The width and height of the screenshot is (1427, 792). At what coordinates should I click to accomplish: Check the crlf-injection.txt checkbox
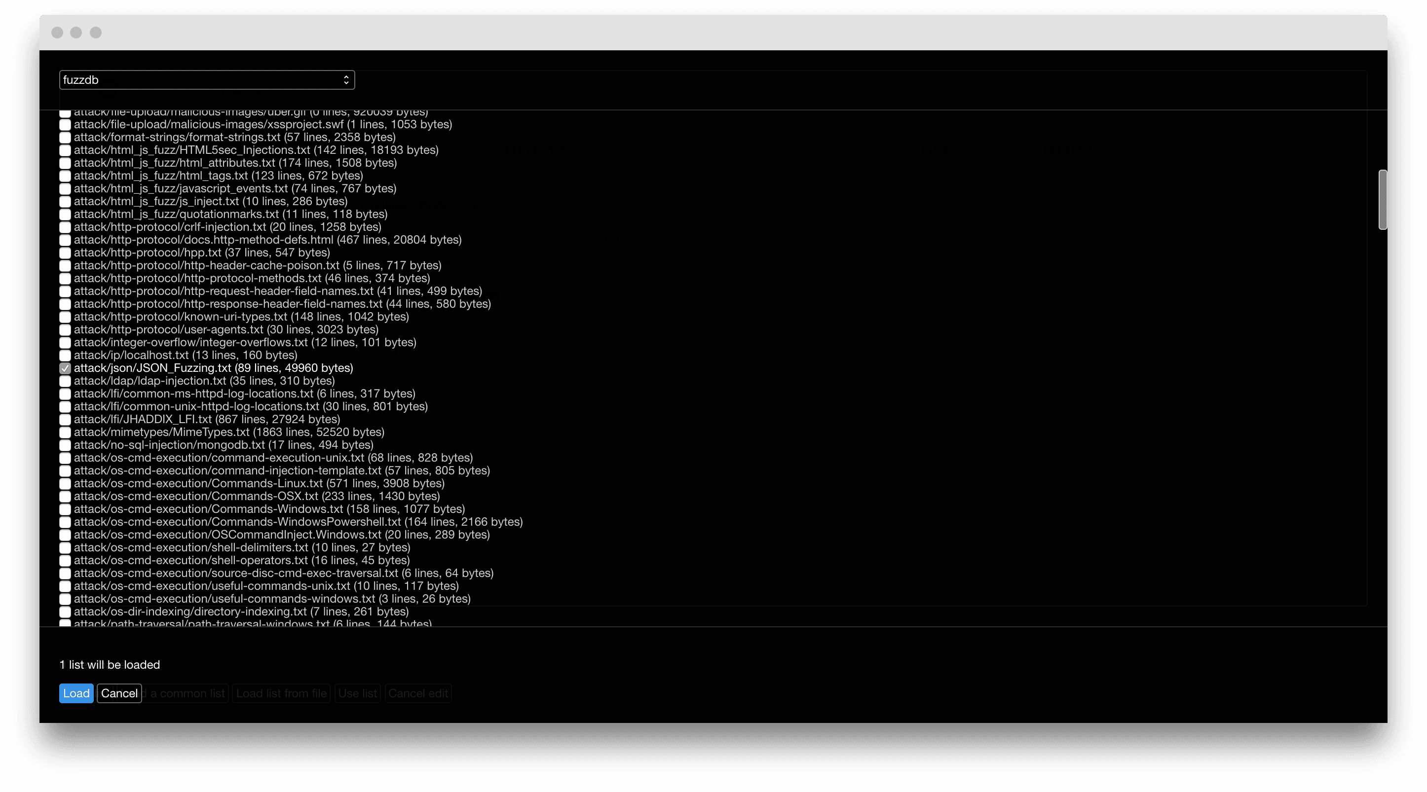tap(65, 227)
